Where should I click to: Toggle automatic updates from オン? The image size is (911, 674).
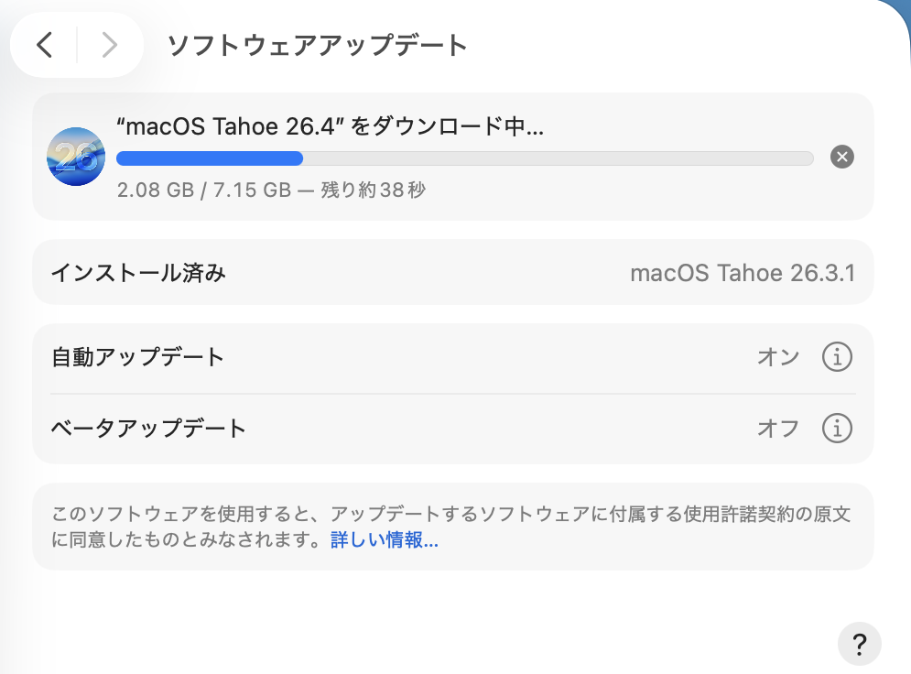click(x=777, y=357)
